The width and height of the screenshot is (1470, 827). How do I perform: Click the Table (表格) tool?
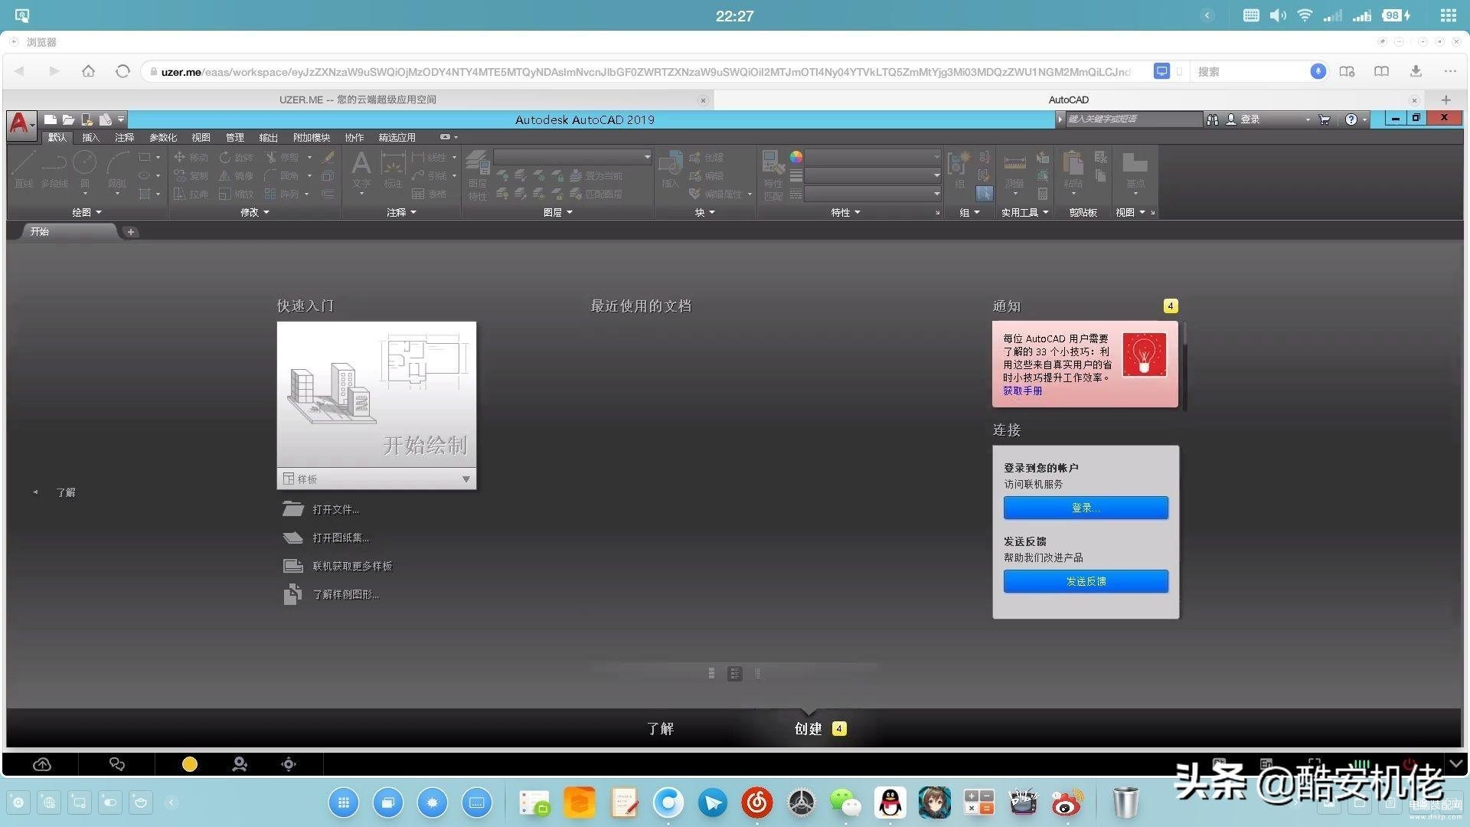point(429,194)
